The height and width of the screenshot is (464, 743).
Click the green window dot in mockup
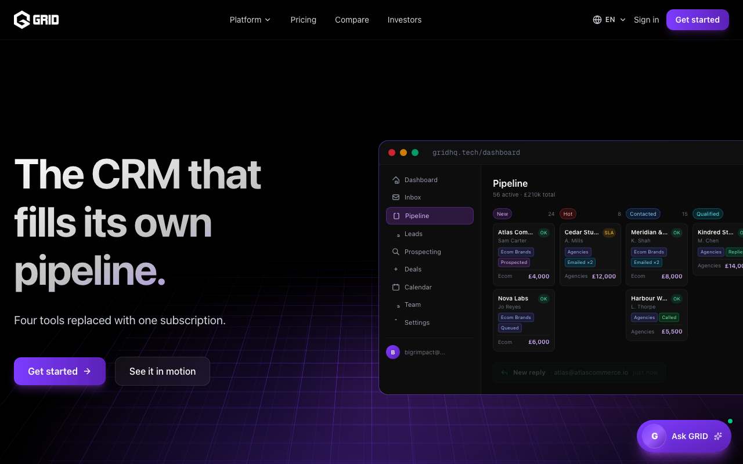(415, 153)
